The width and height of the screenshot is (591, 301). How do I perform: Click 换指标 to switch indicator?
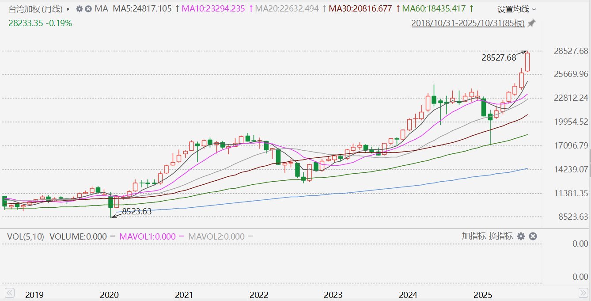coord(500,236)
